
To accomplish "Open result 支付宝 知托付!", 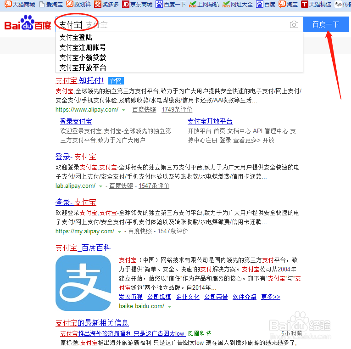I will pos(79,80).
